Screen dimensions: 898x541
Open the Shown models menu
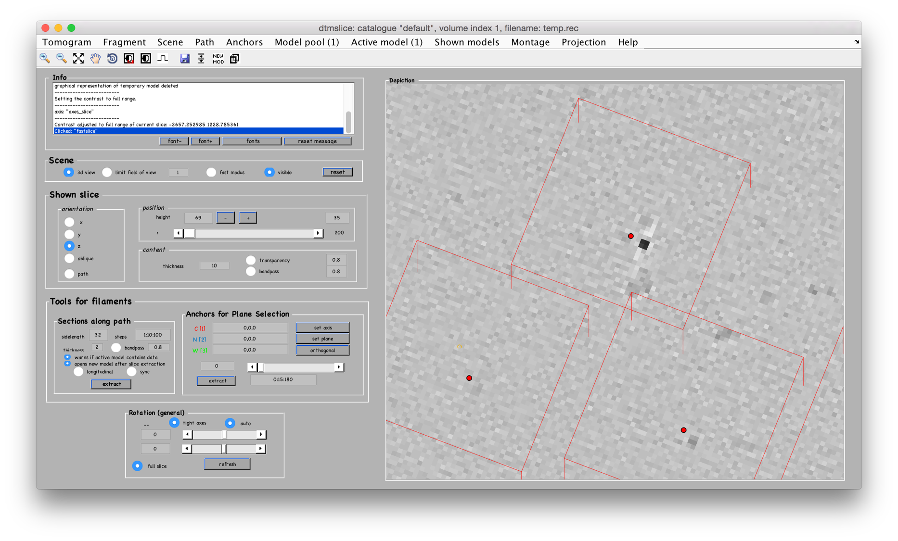coord(467,42)
